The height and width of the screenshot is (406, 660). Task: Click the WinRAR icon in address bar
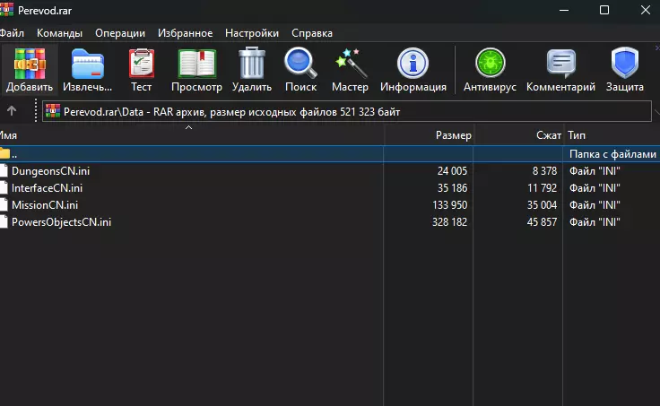pos(53,111)
